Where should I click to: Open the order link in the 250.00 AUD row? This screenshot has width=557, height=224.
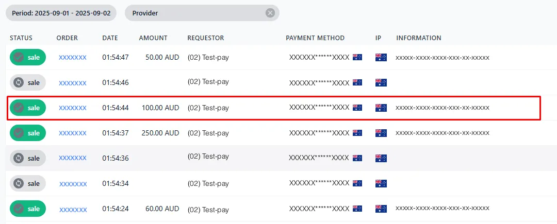point(73,133)
